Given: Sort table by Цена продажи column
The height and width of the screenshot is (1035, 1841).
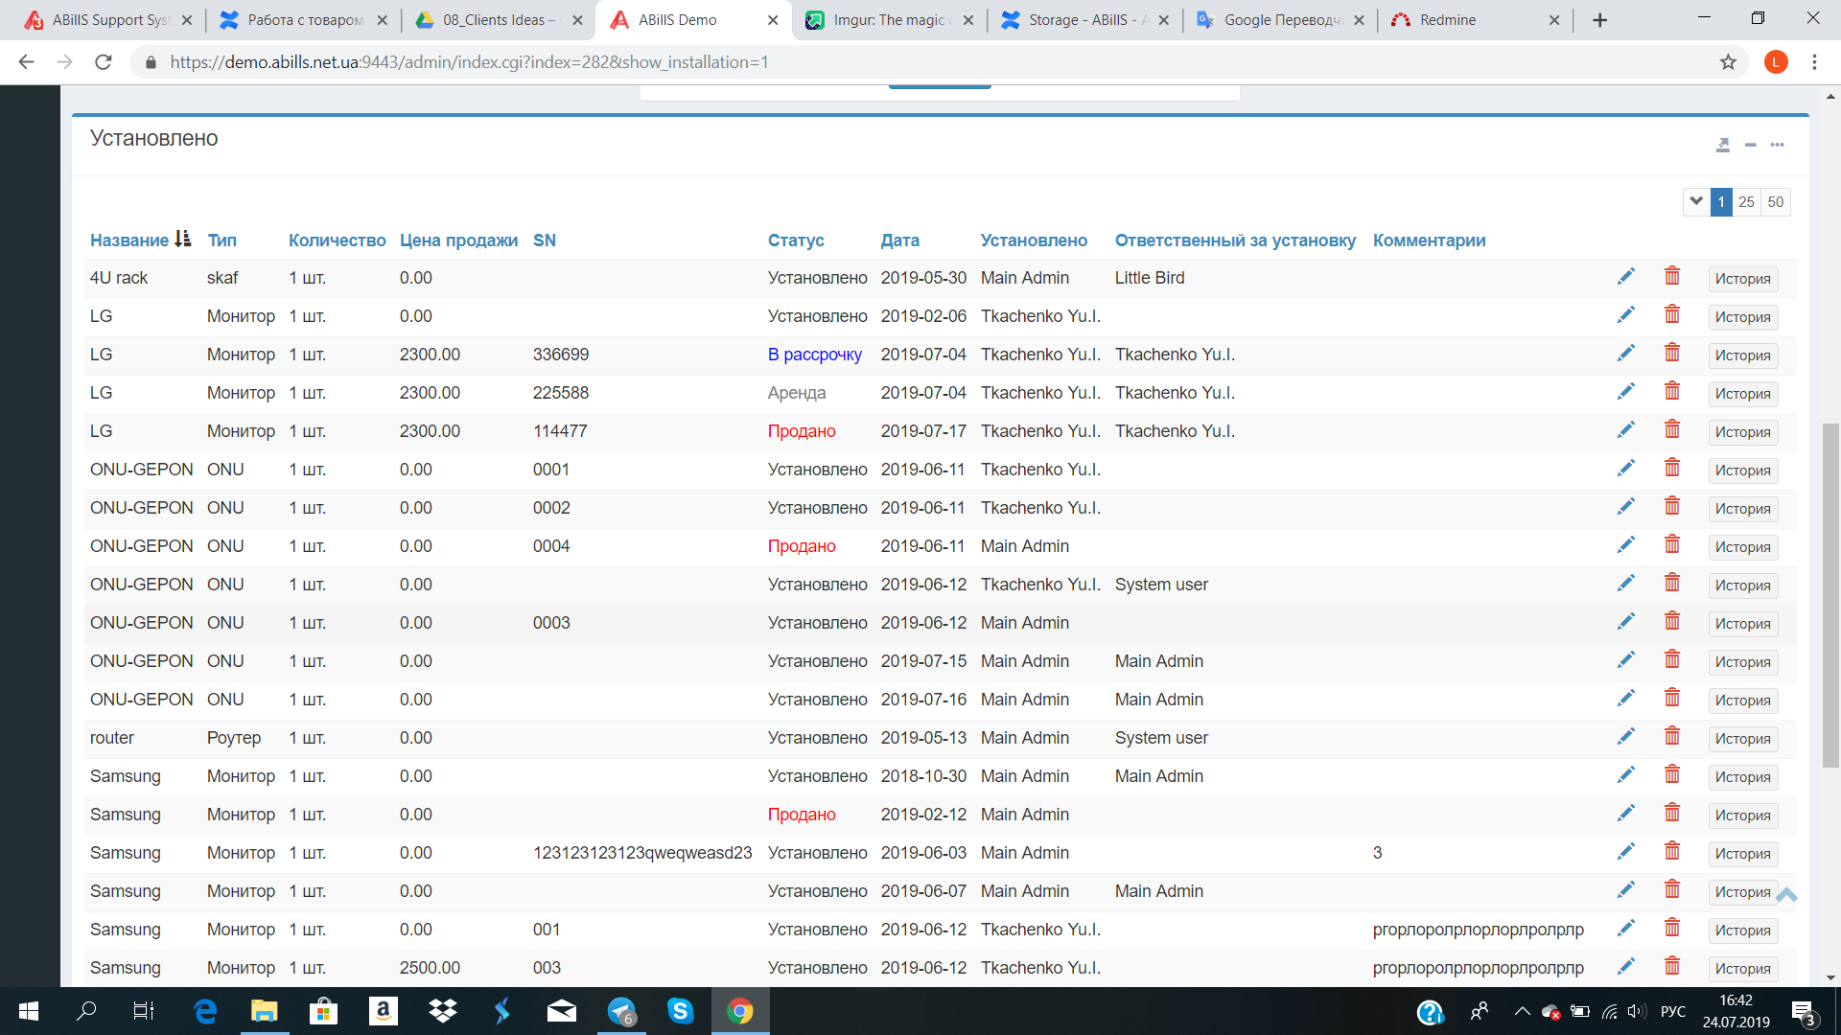Looking at the screenshot, I should (x=458, y=241).
